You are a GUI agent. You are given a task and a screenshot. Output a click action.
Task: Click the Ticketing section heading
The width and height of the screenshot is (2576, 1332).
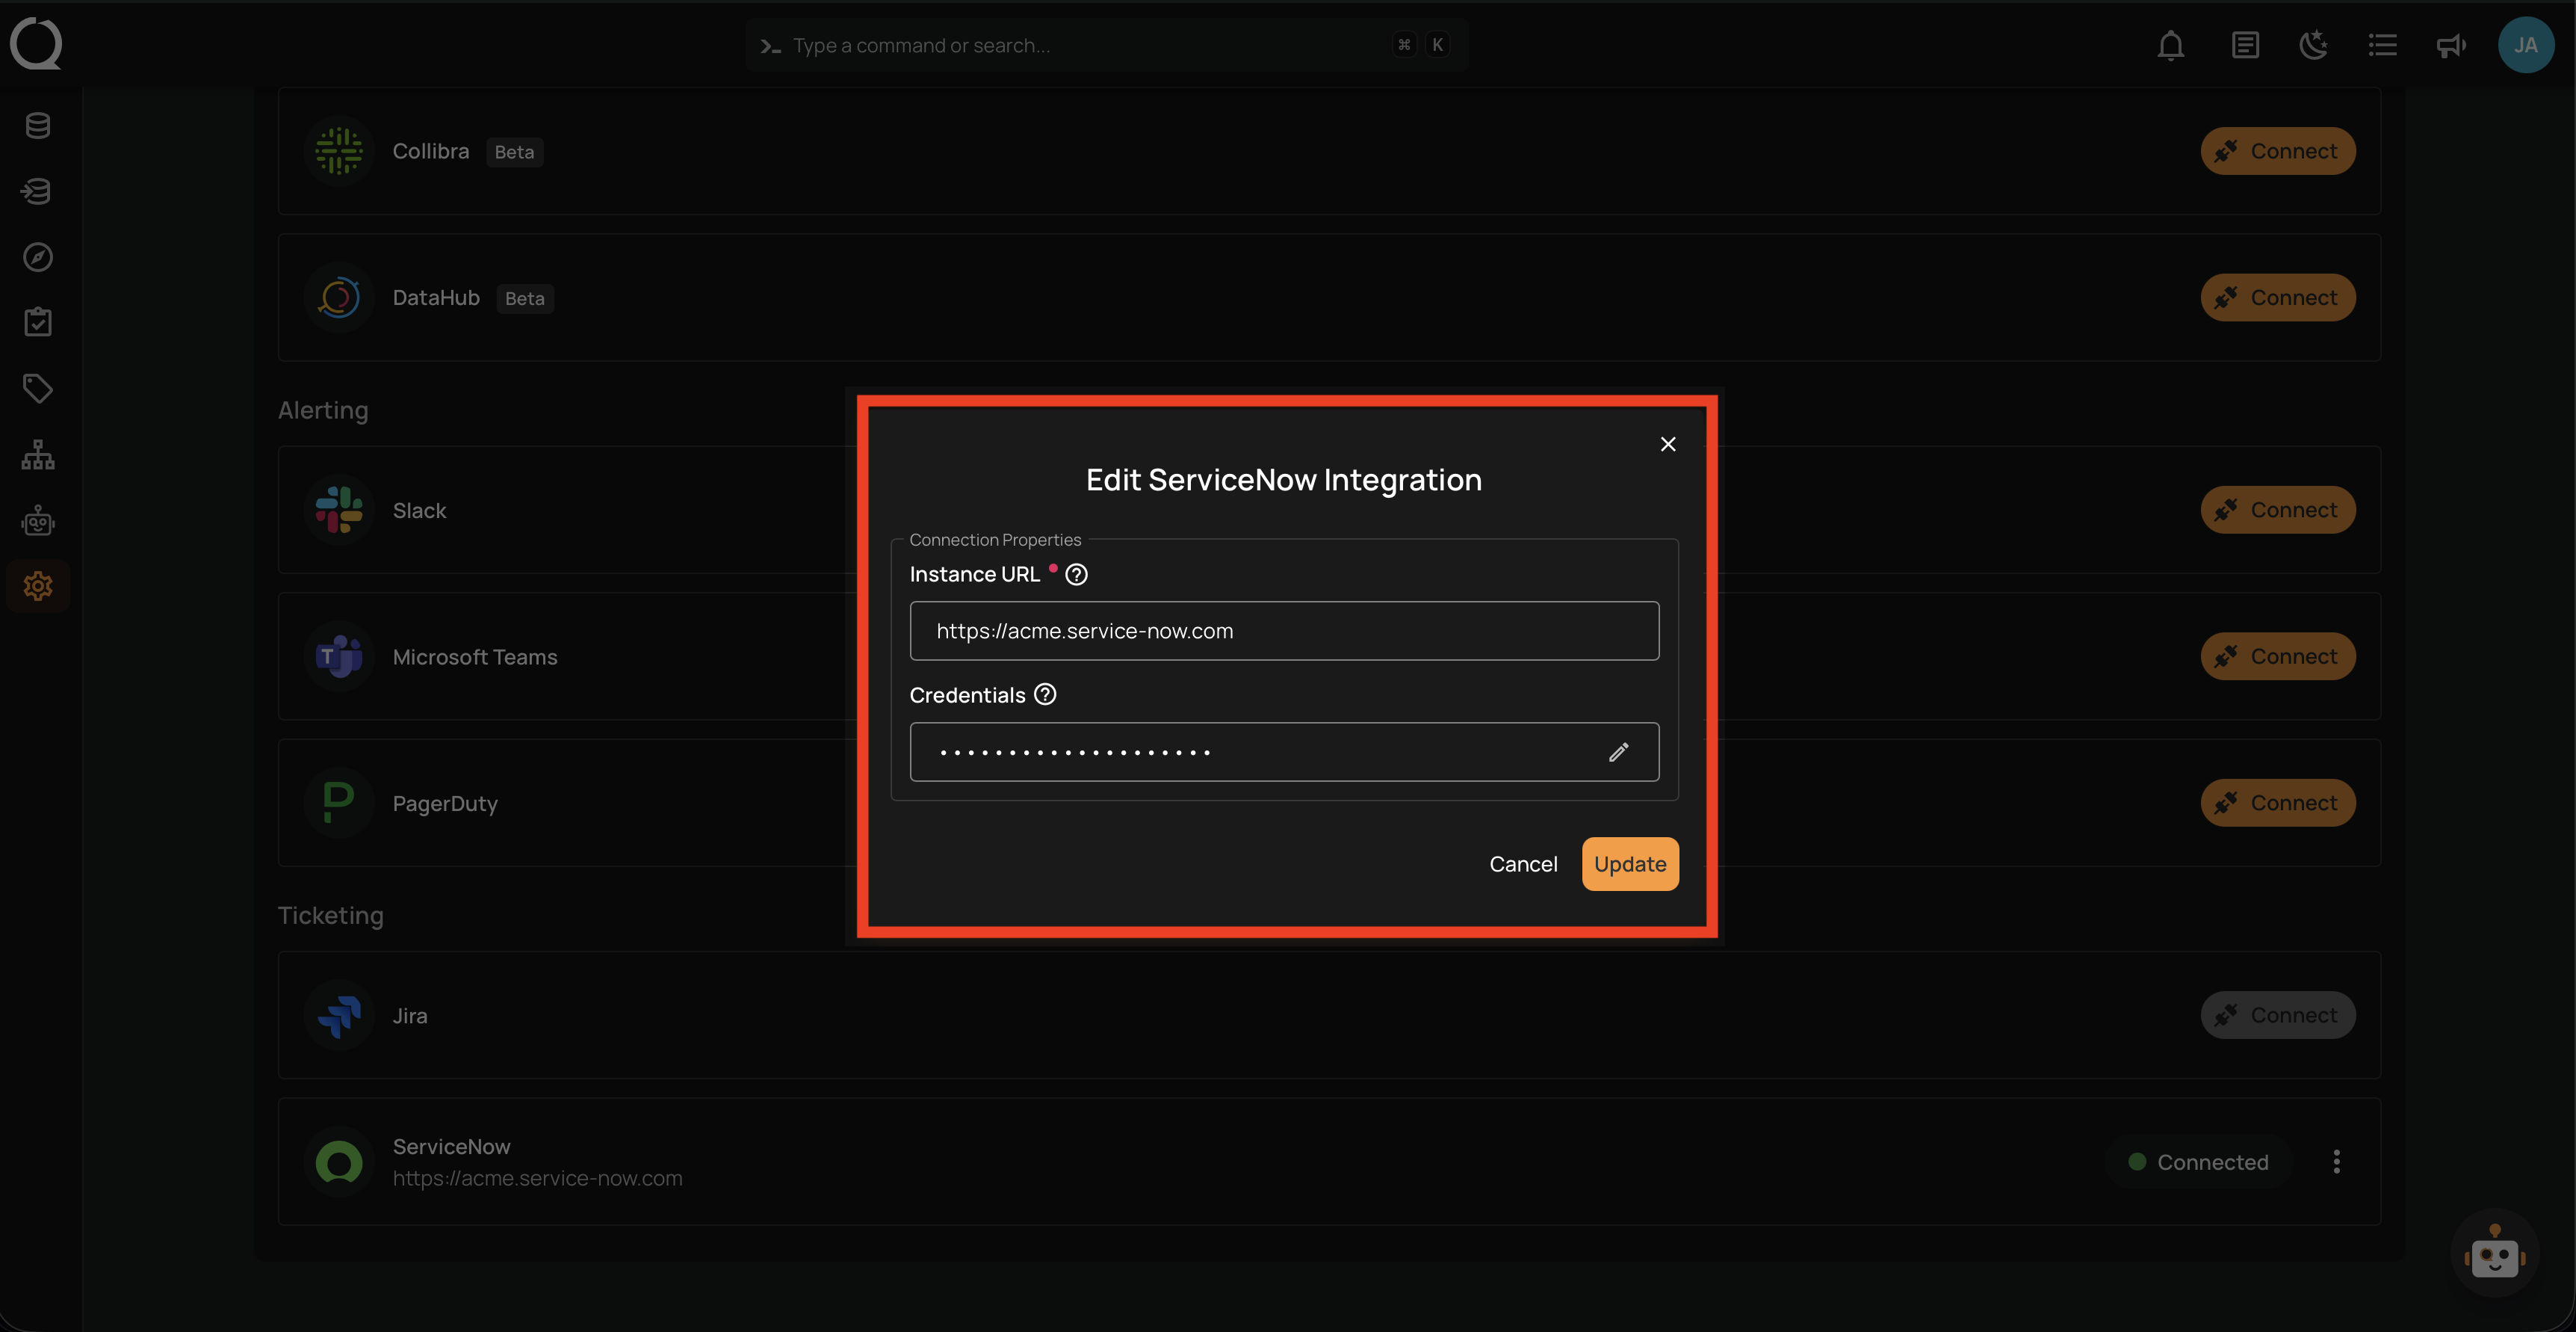pos(330,916)
